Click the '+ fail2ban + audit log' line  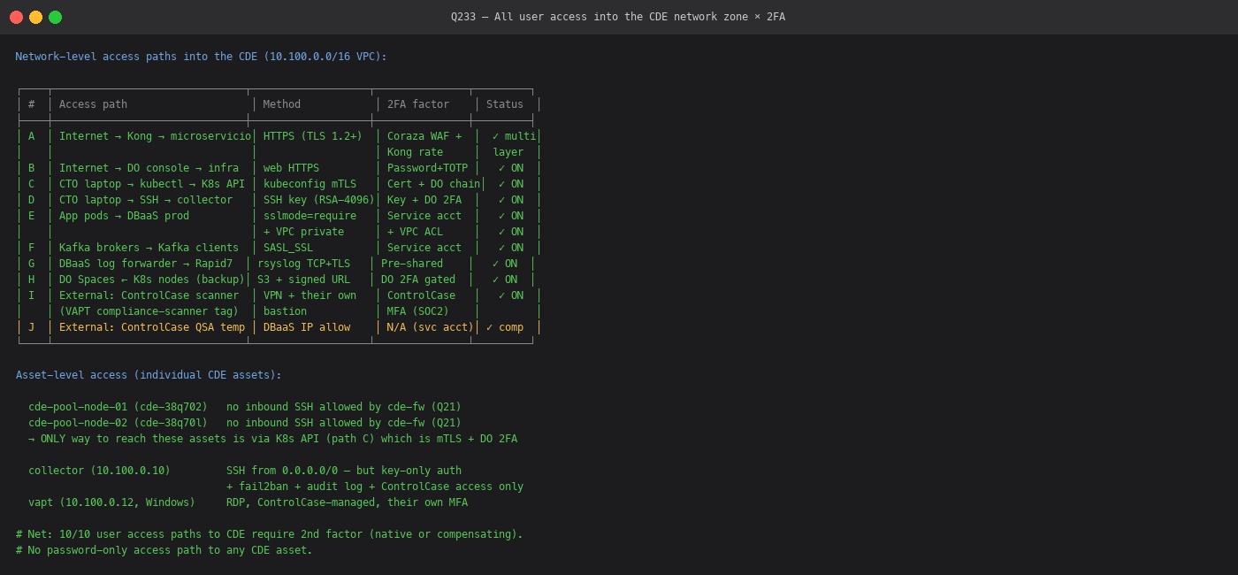375,487
